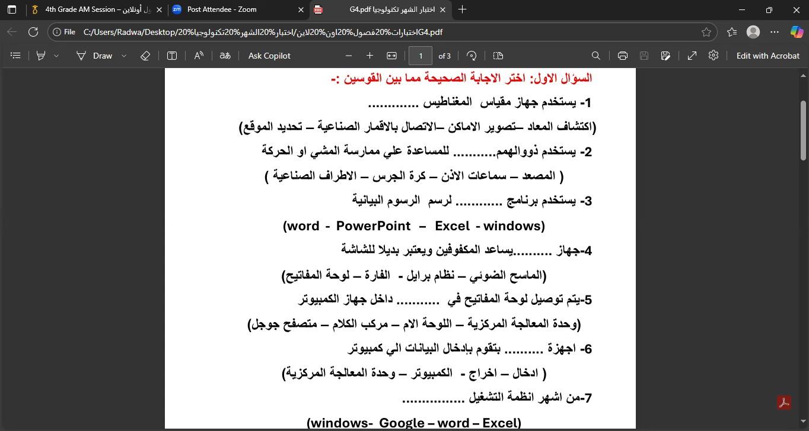Open the Settings and more ellipsis menu
809x431 pixels.
pos(775,32)
